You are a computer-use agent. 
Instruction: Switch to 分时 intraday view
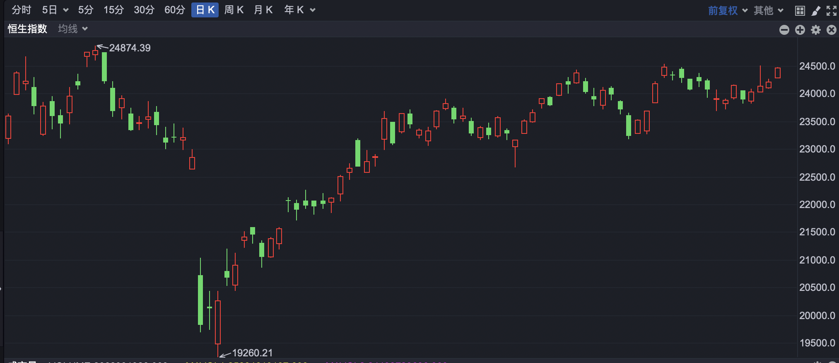point(22,10)
